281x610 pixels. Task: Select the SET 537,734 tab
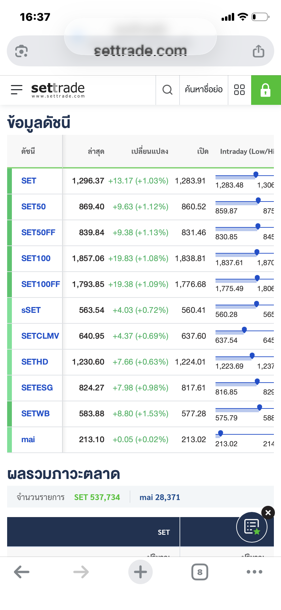97,497
